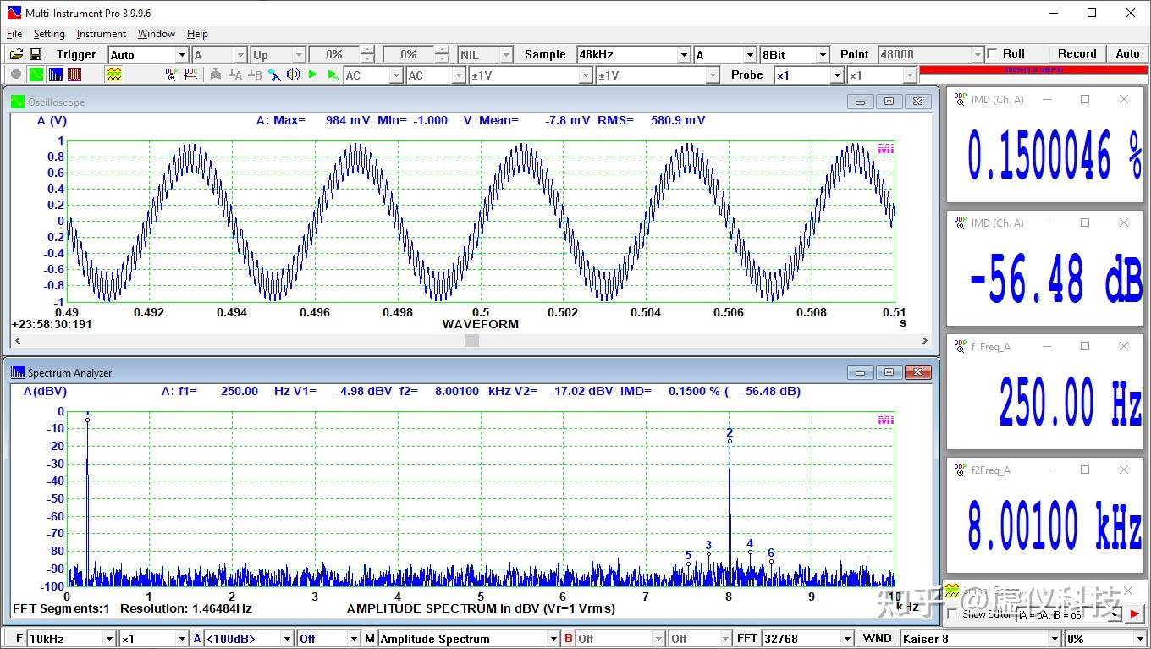The width and height of the screenshot is (1151, 649).
Task: Open the Multimeter toolbar icon
Action: click(x=74, y=74)
